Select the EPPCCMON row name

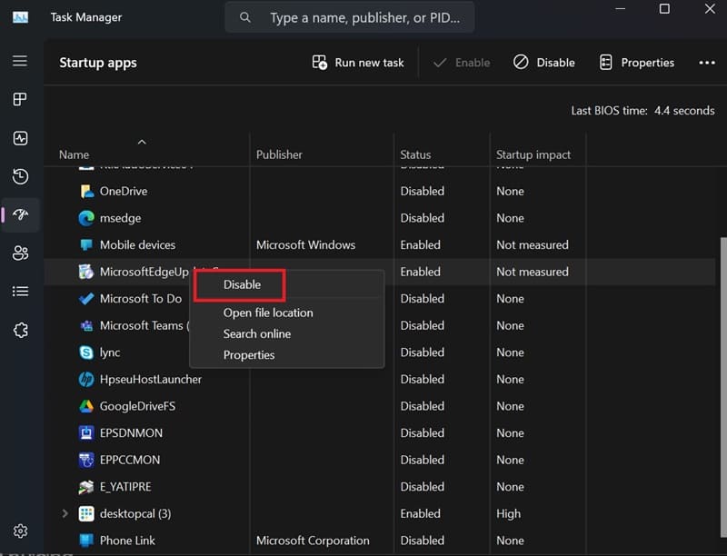pyautogui.click(x=130, y=460)
